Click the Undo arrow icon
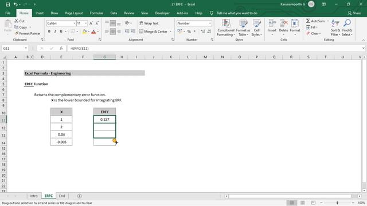 tap(15, 5)
